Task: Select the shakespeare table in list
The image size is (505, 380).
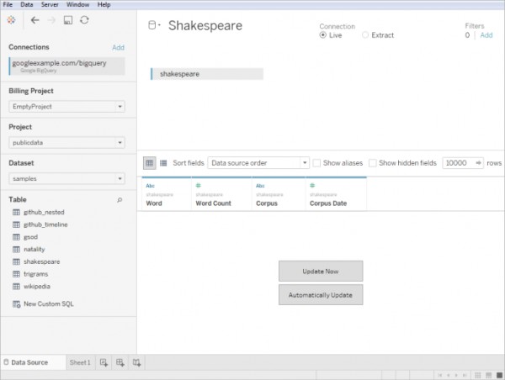Action: click(x=41, y=262)
